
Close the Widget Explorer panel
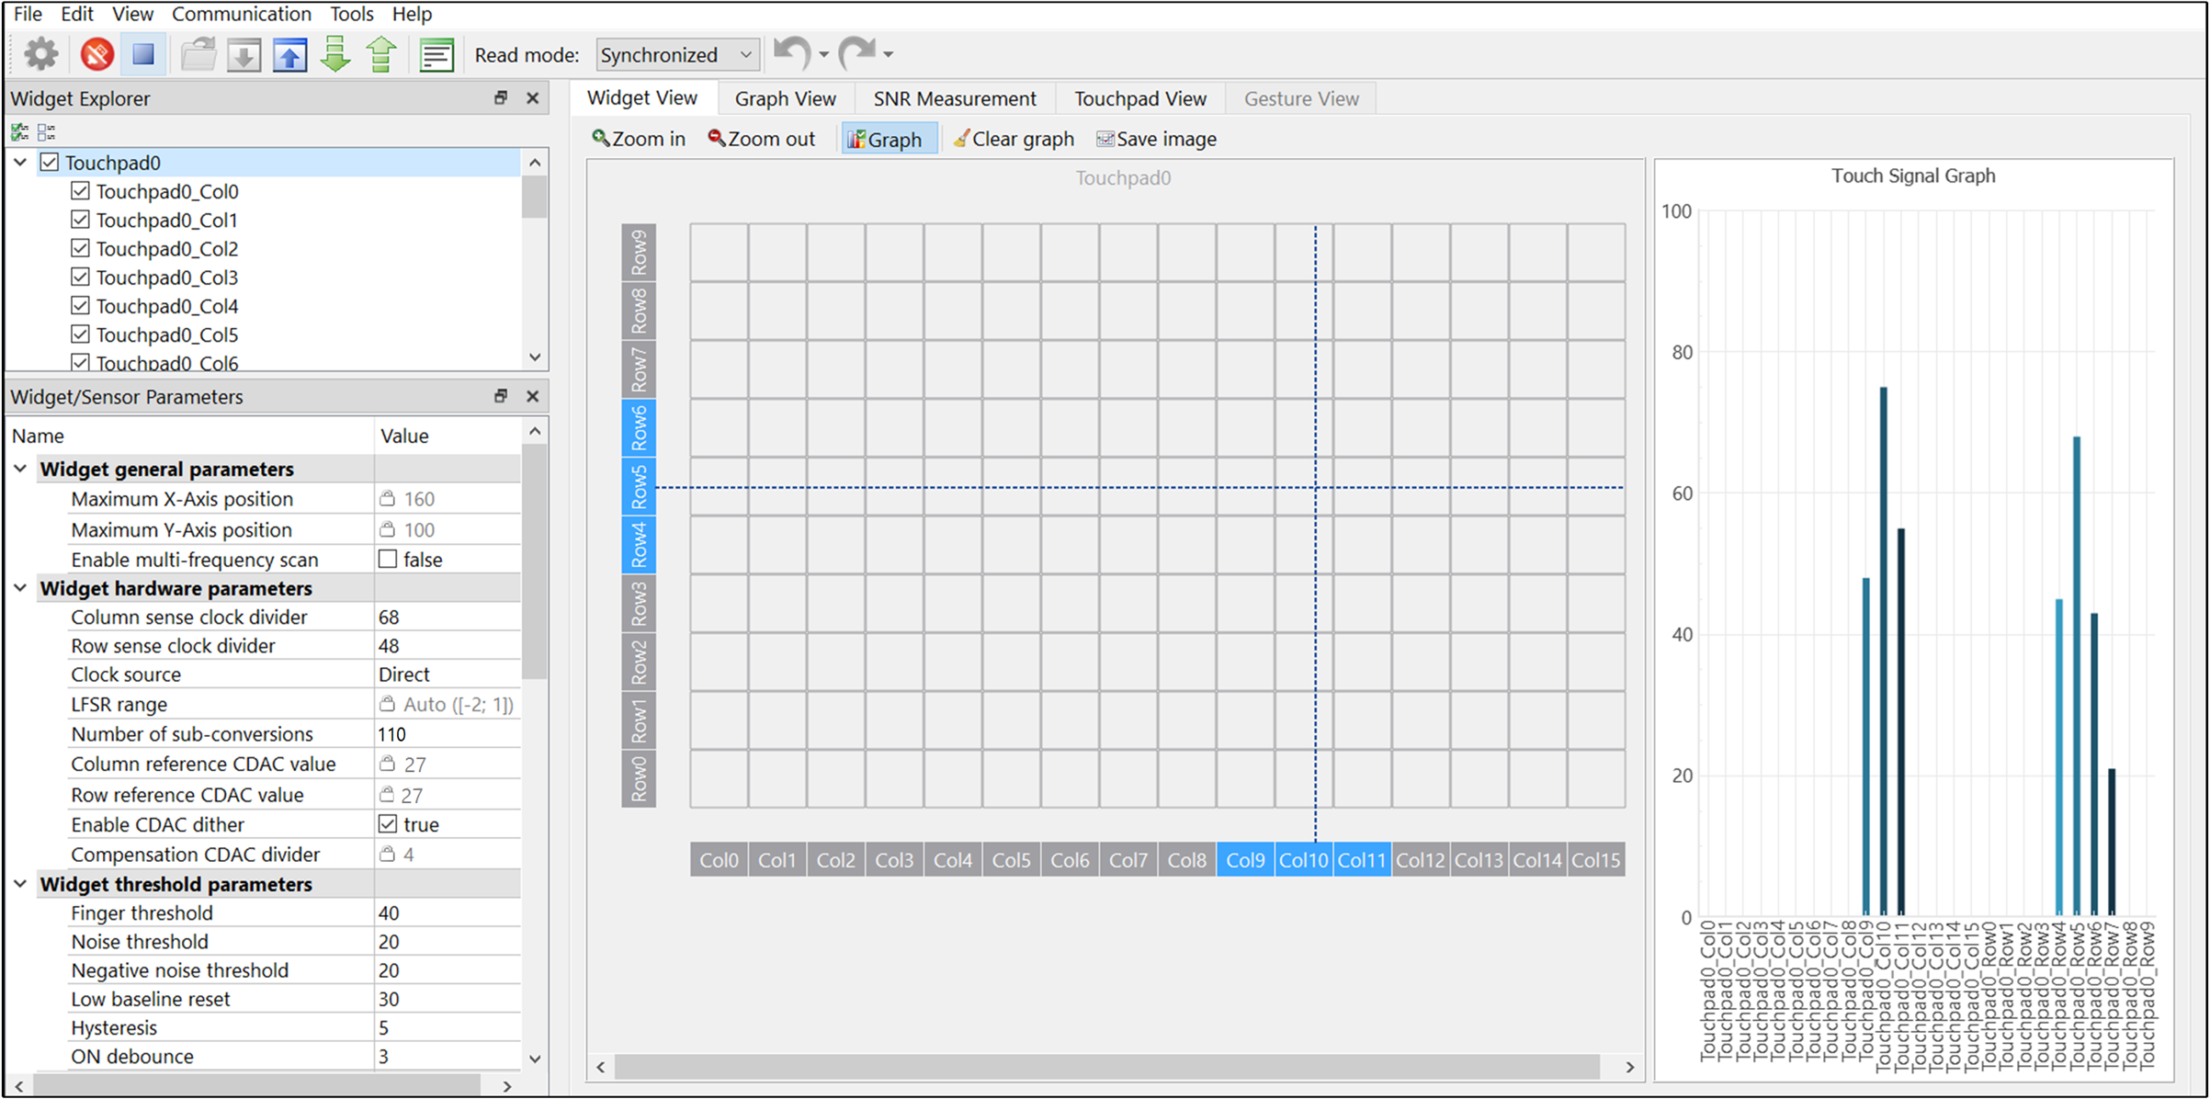(x=532, y=97)
